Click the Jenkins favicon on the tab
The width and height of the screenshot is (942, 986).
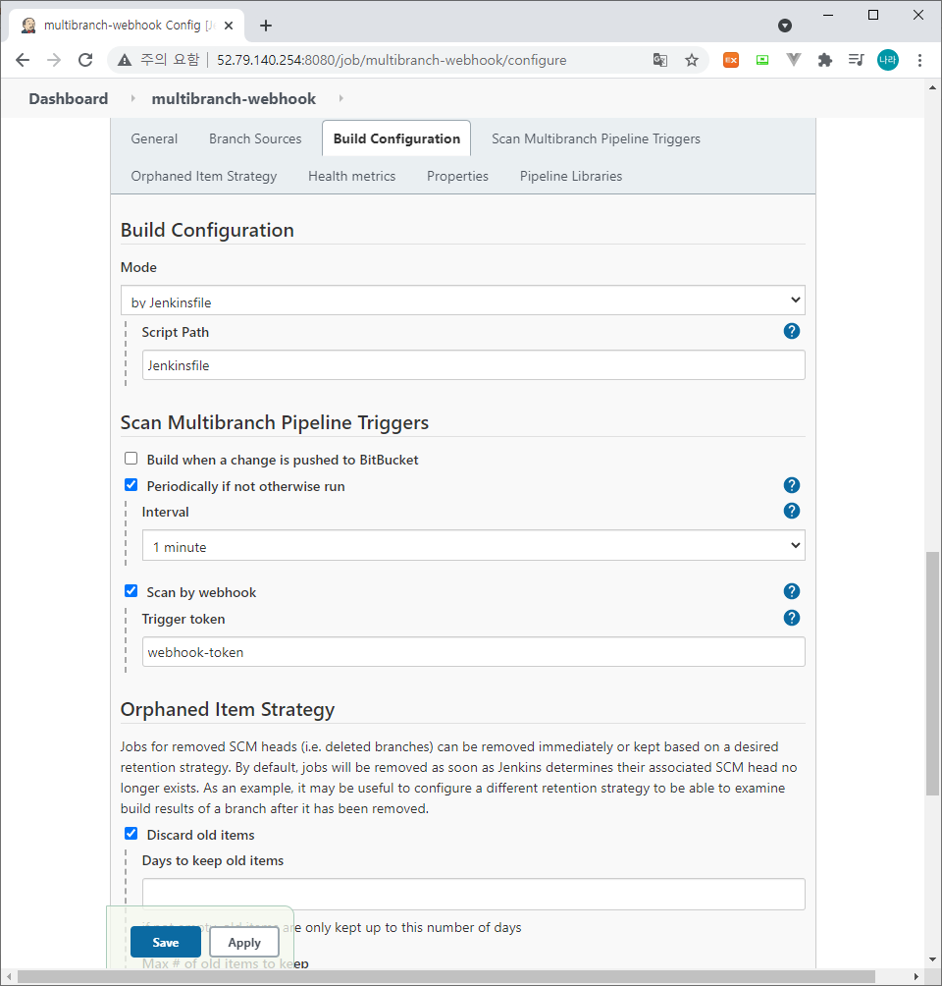coord(28,26)
